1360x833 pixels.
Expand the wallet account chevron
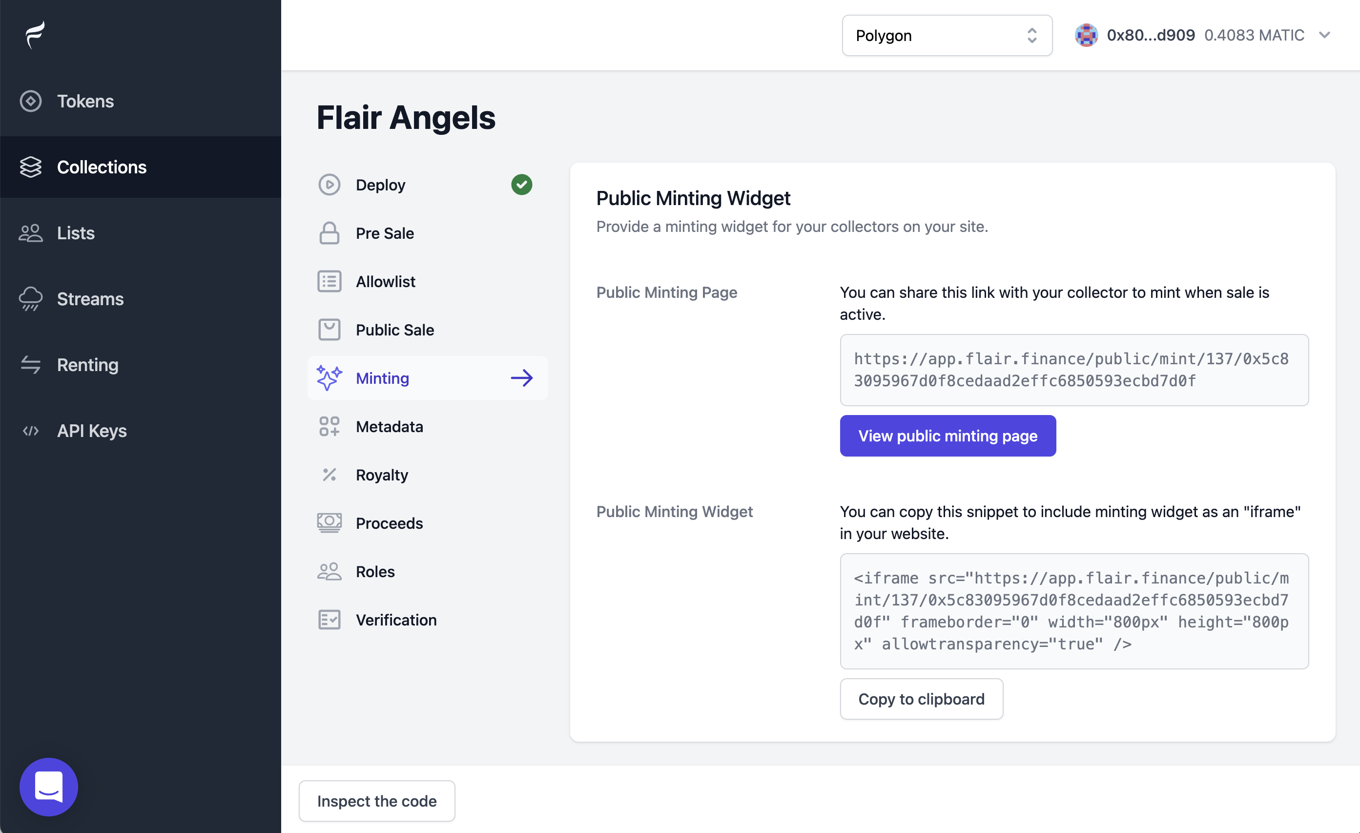[1325, 35]
